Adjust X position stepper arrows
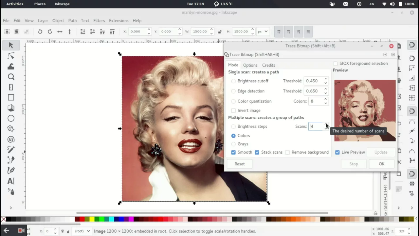 pyautogui.click(x=149, y=31)
